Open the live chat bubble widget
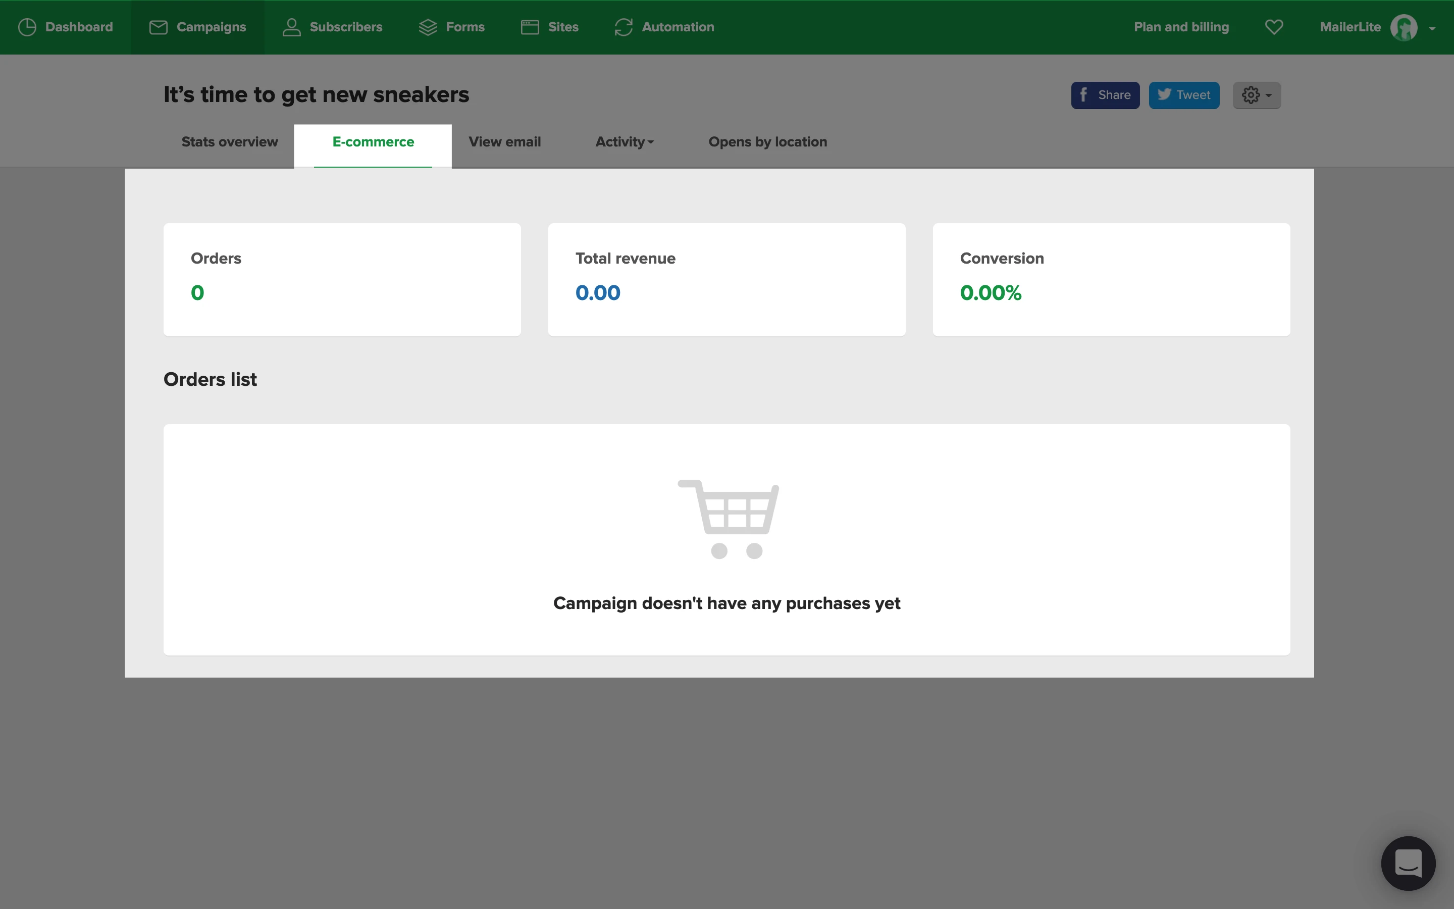The width and height of the screenshot is (1454, 909). 1408,863
